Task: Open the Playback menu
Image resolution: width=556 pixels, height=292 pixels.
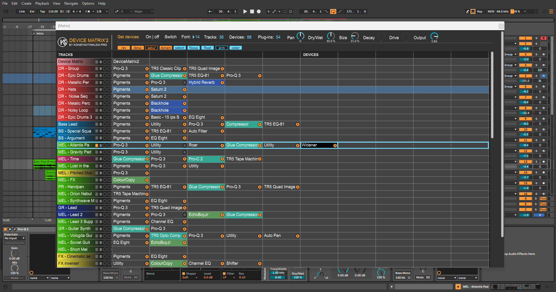Action: (x=42, y=3)
